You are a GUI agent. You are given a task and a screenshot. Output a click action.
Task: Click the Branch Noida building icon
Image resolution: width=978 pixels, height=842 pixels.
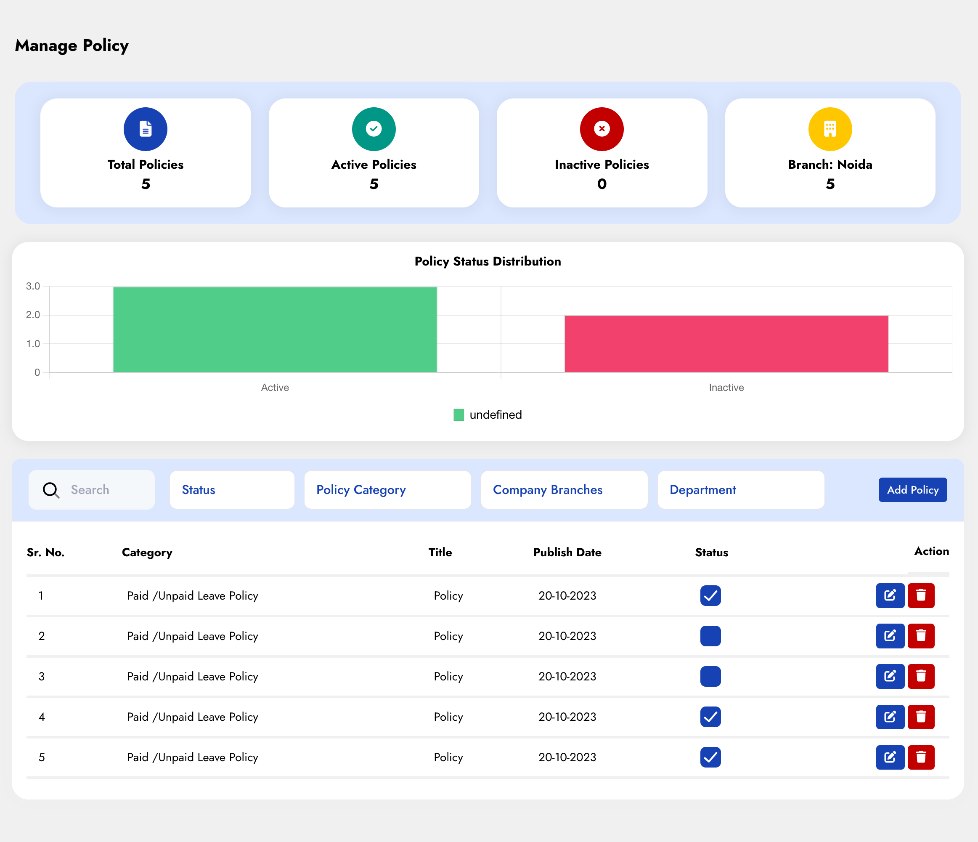pos(830,129)
